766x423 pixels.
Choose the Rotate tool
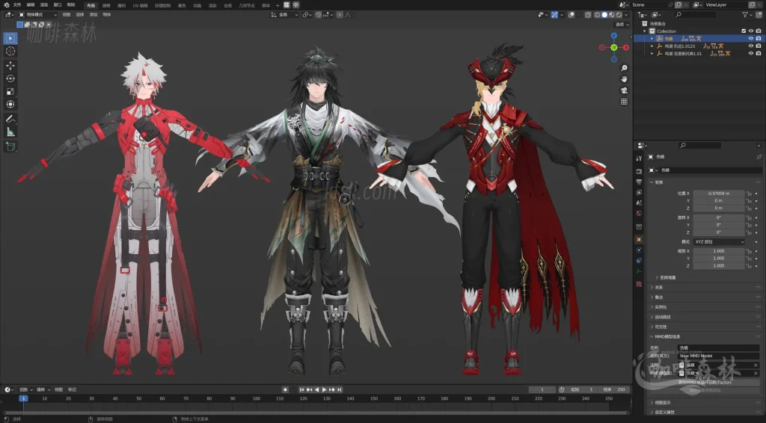click(10, 78)
